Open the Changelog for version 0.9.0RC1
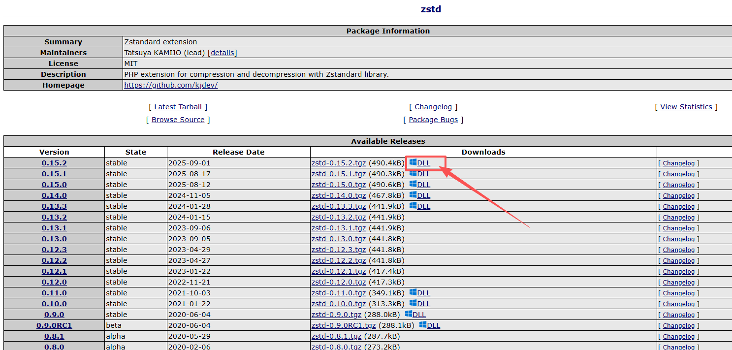This screenshot has width=732, height=350. pos(678,326)
